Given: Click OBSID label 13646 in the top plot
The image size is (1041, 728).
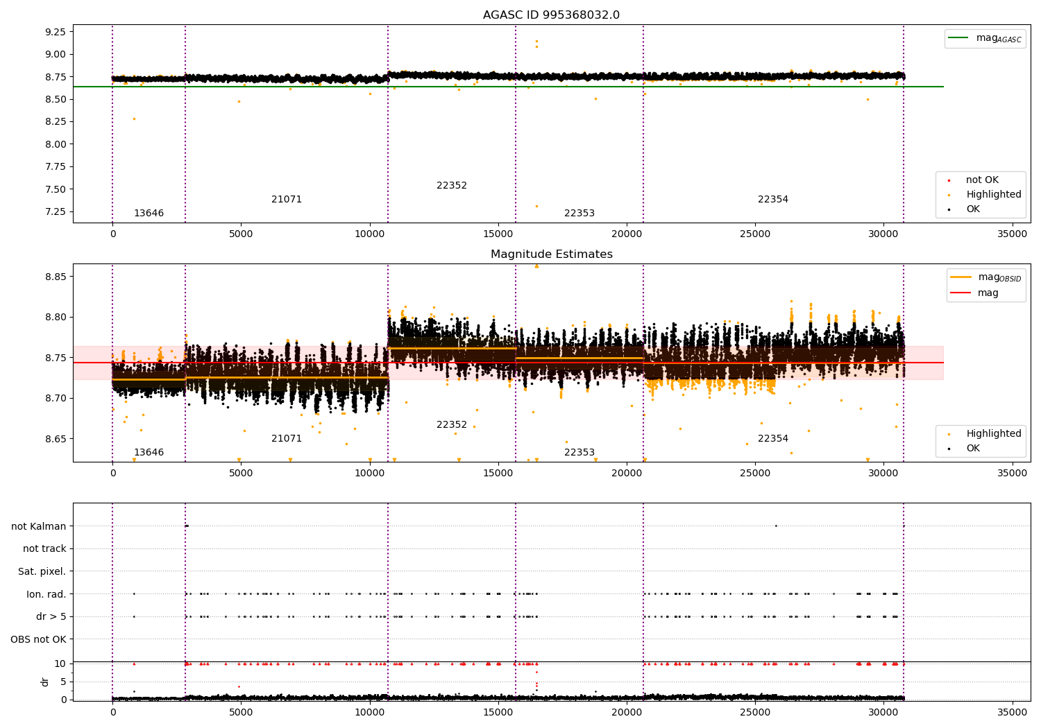Looking at the screenshot, I should 149,214.
